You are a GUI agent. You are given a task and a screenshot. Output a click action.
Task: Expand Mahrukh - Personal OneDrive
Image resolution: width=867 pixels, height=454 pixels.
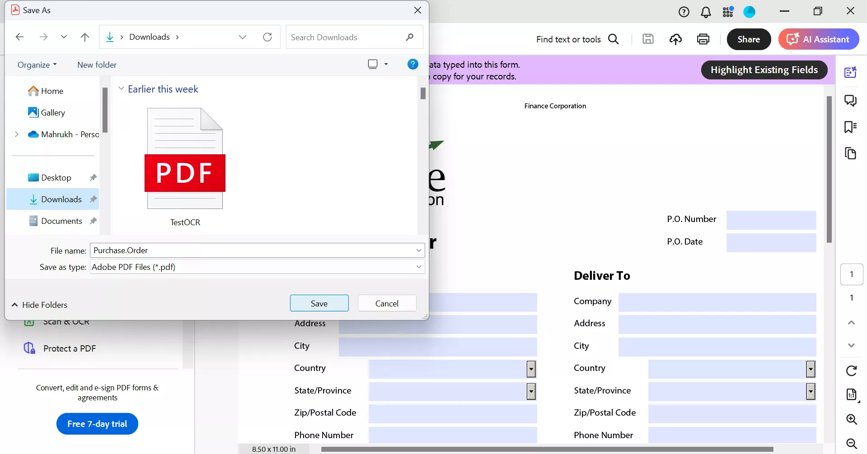17,134
